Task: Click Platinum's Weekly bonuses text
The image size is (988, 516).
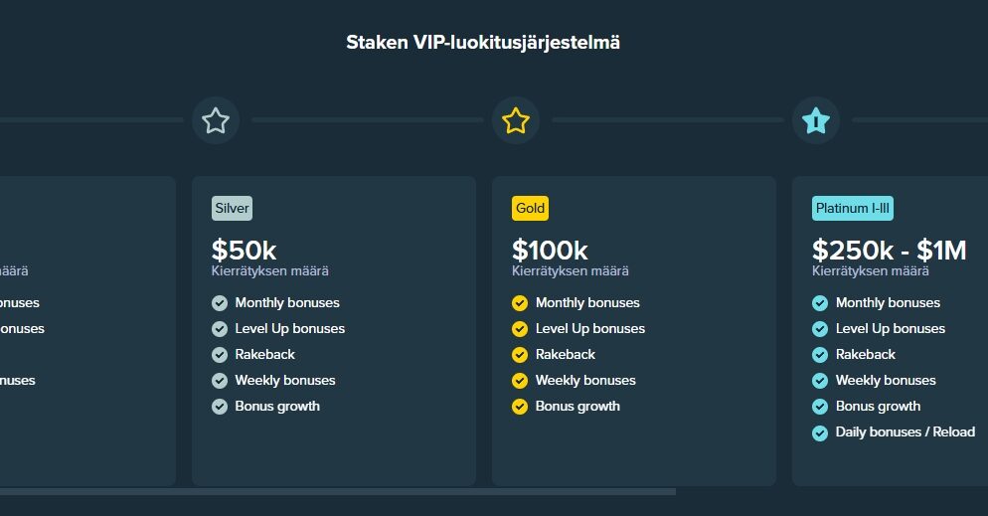Action: coord(886,380)
